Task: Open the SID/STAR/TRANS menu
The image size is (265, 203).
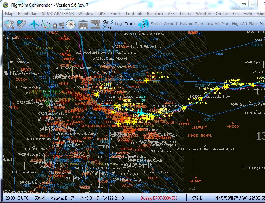Action: coord(58,14)
